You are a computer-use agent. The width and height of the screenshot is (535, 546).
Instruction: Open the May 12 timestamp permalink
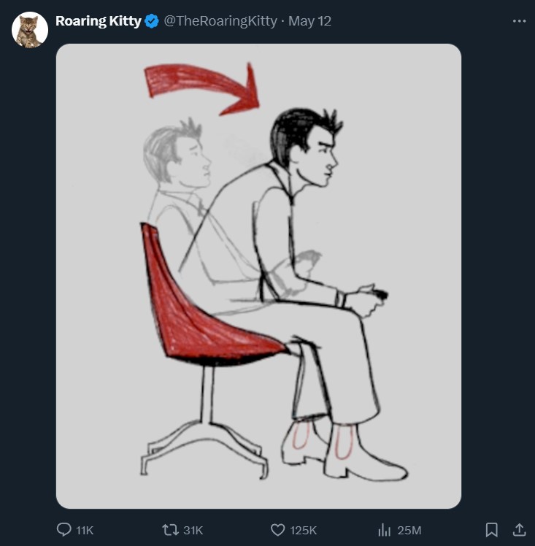coord(309,21)
